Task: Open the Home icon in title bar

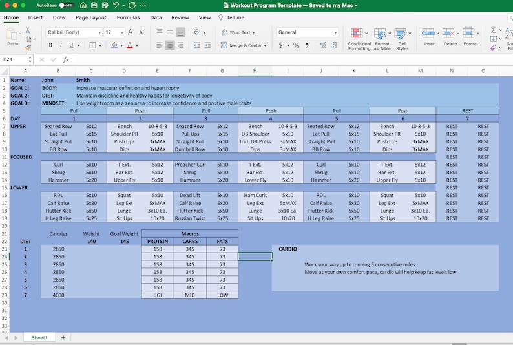Action: click(83, 5)
